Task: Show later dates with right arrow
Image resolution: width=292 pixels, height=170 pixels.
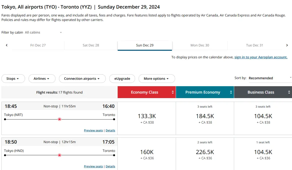Action: point(287,45)
